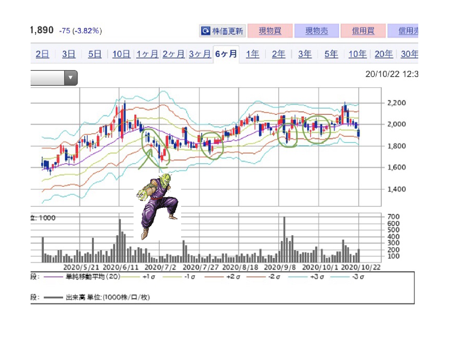
Task: Click the 100 volume axis label
Action: (393, 256)
